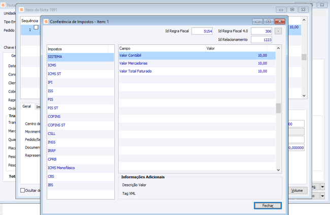Close the Conferência de Impostos window
330x215 pixels.
click(280, 21)
